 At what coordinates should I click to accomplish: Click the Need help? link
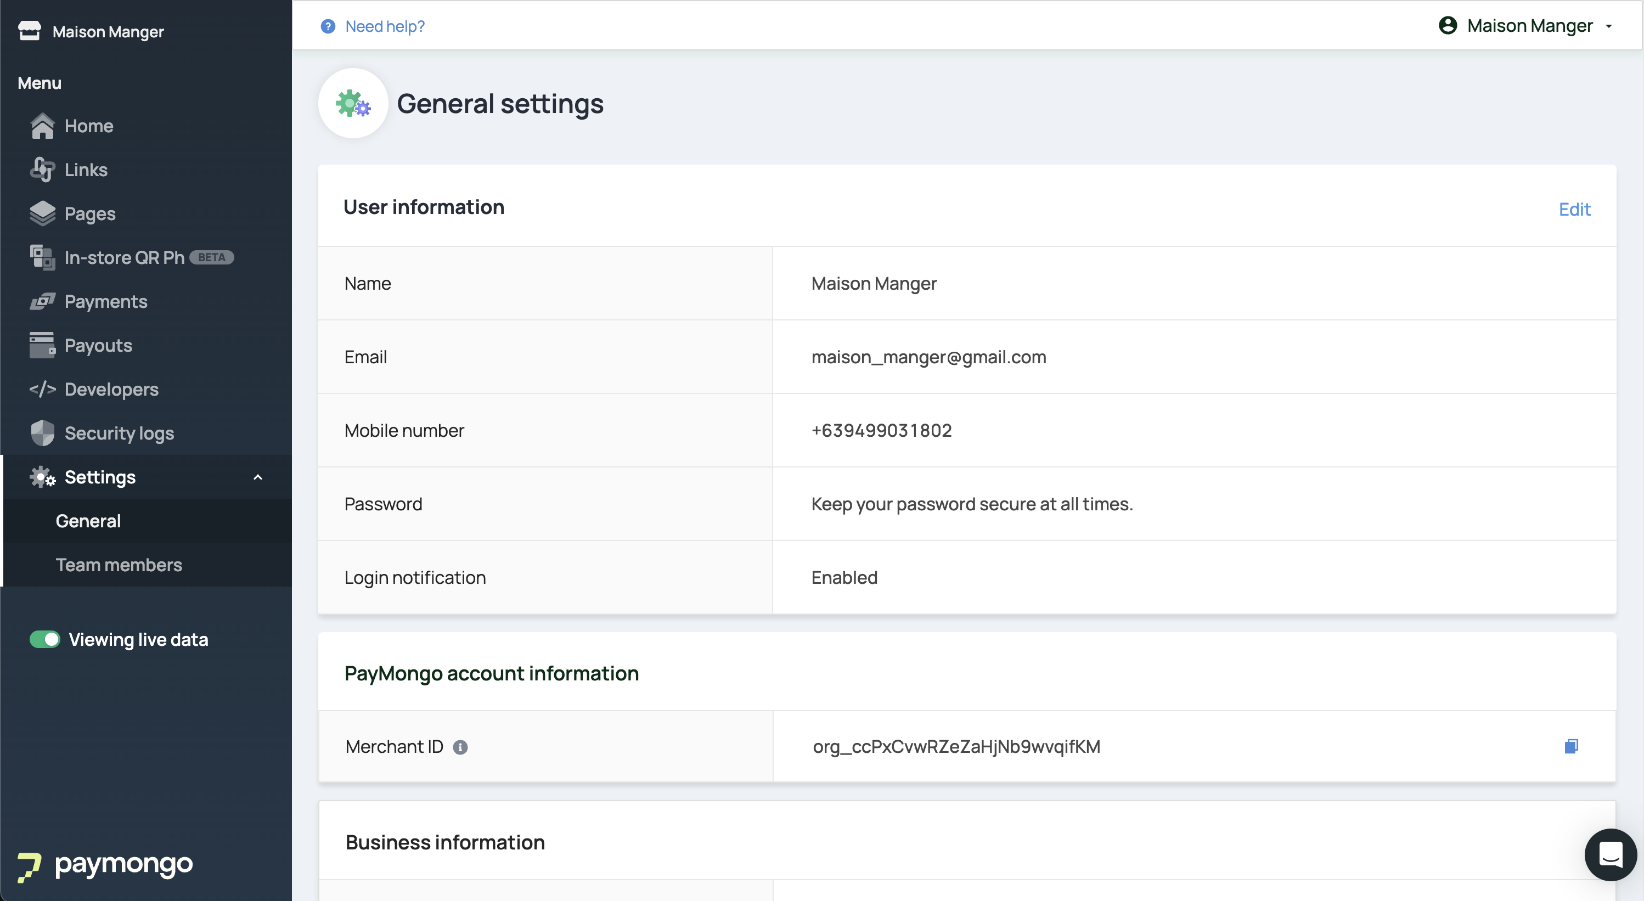click(x=385, y=26)
